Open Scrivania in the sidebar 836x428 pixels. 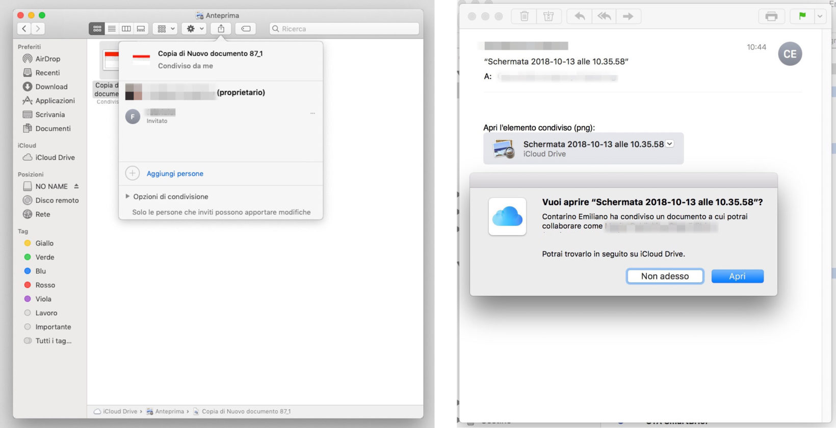[x=50, y=115]
